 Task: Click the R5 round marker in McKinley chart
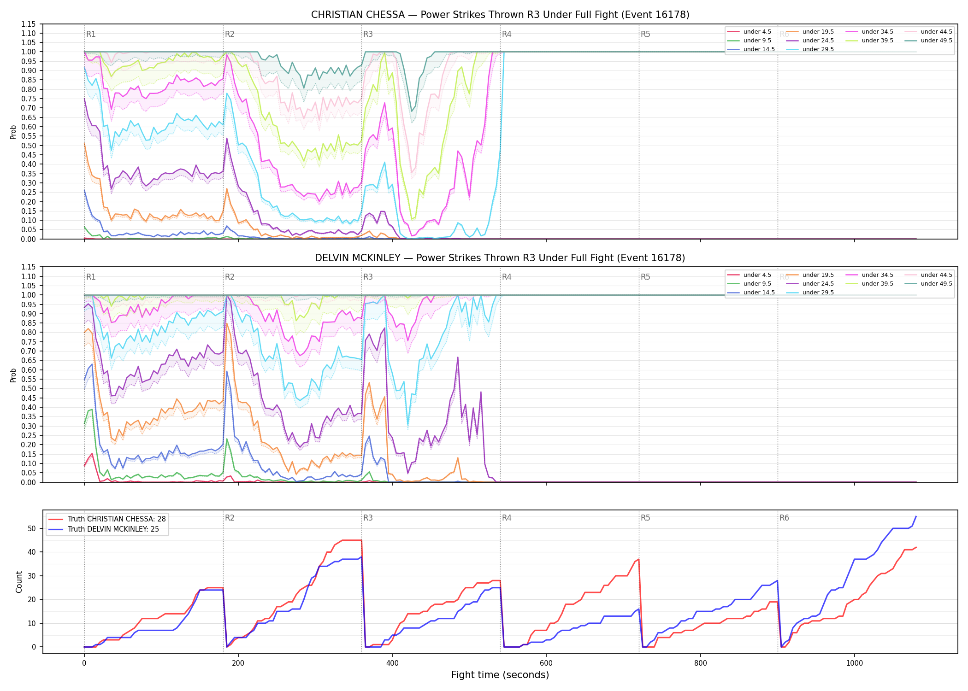click(x=645, y=277)
